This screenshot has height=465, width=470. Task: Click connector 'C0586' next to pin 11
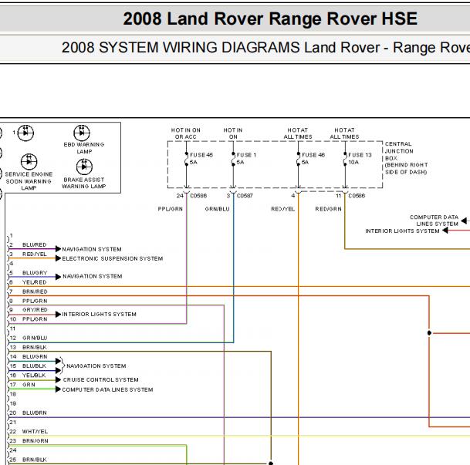(x=357, y=196)
